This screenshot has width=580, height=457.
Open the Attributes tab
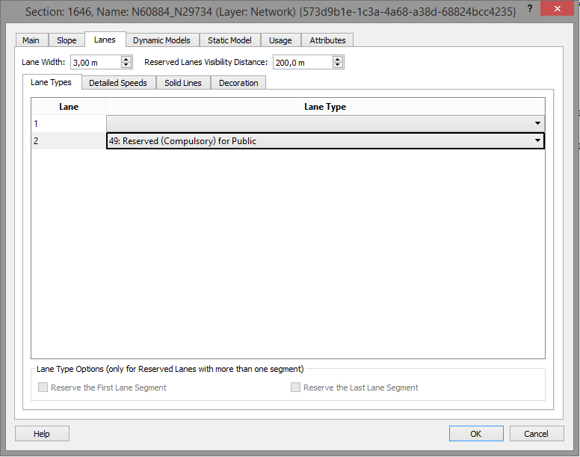(327, 40)
